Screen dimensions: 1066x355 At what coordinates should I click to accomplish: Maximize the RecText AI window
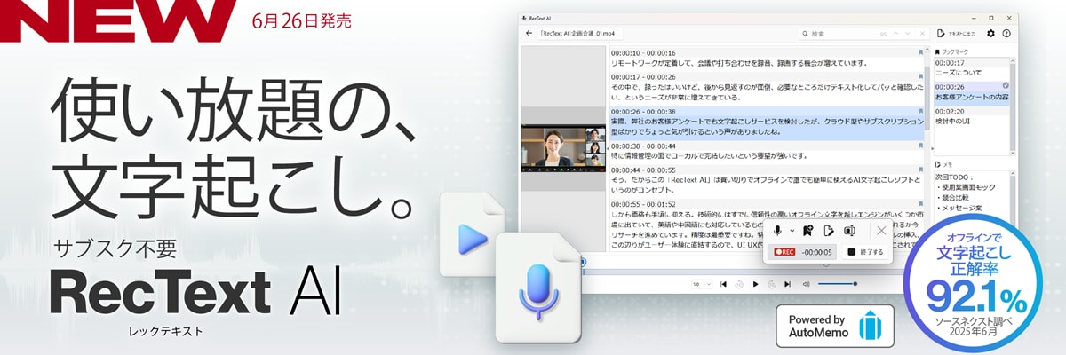(991, 18)
